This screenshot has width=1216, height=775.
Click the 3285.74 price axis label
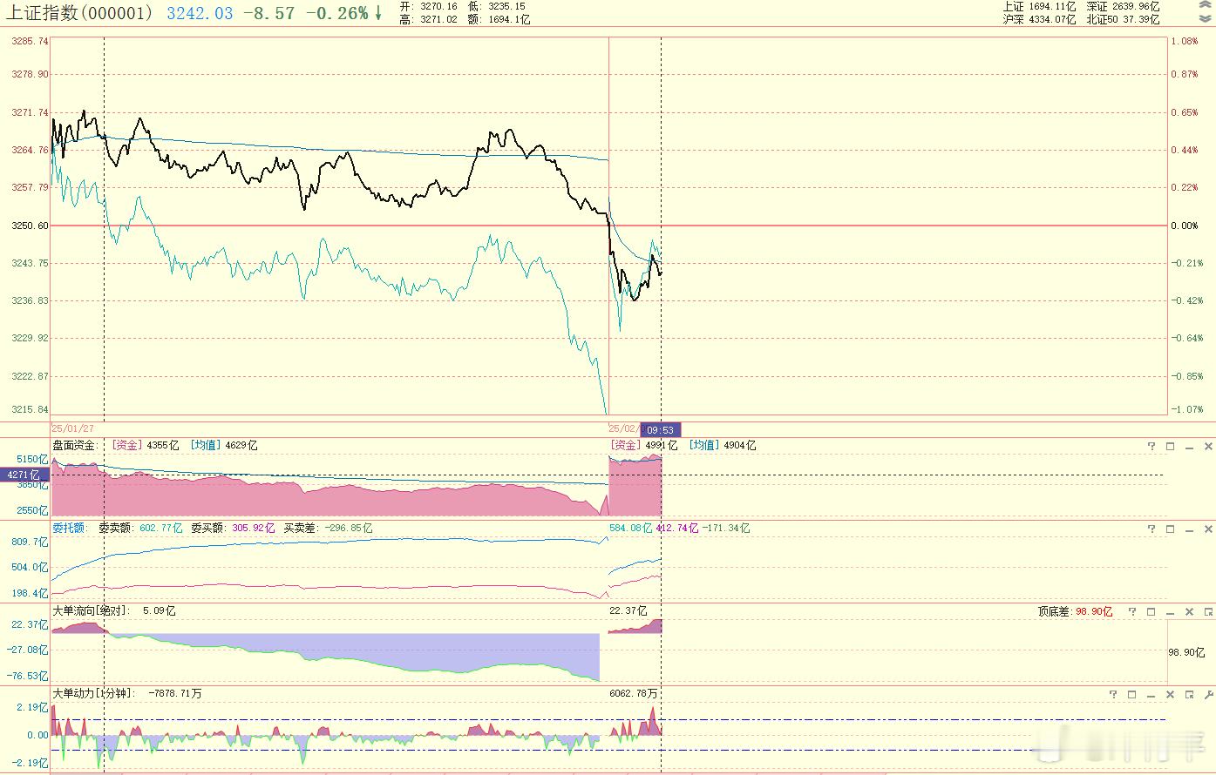(31, 41)
